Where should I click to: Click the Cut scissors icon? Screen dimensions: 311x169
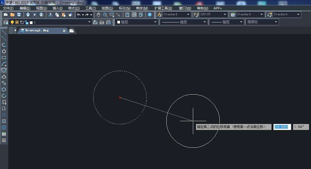pos(50,15)
